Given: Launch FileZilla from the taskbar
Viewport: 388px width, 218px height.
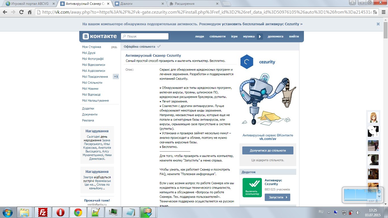Looking at the screenshot, I should (43, 212).
